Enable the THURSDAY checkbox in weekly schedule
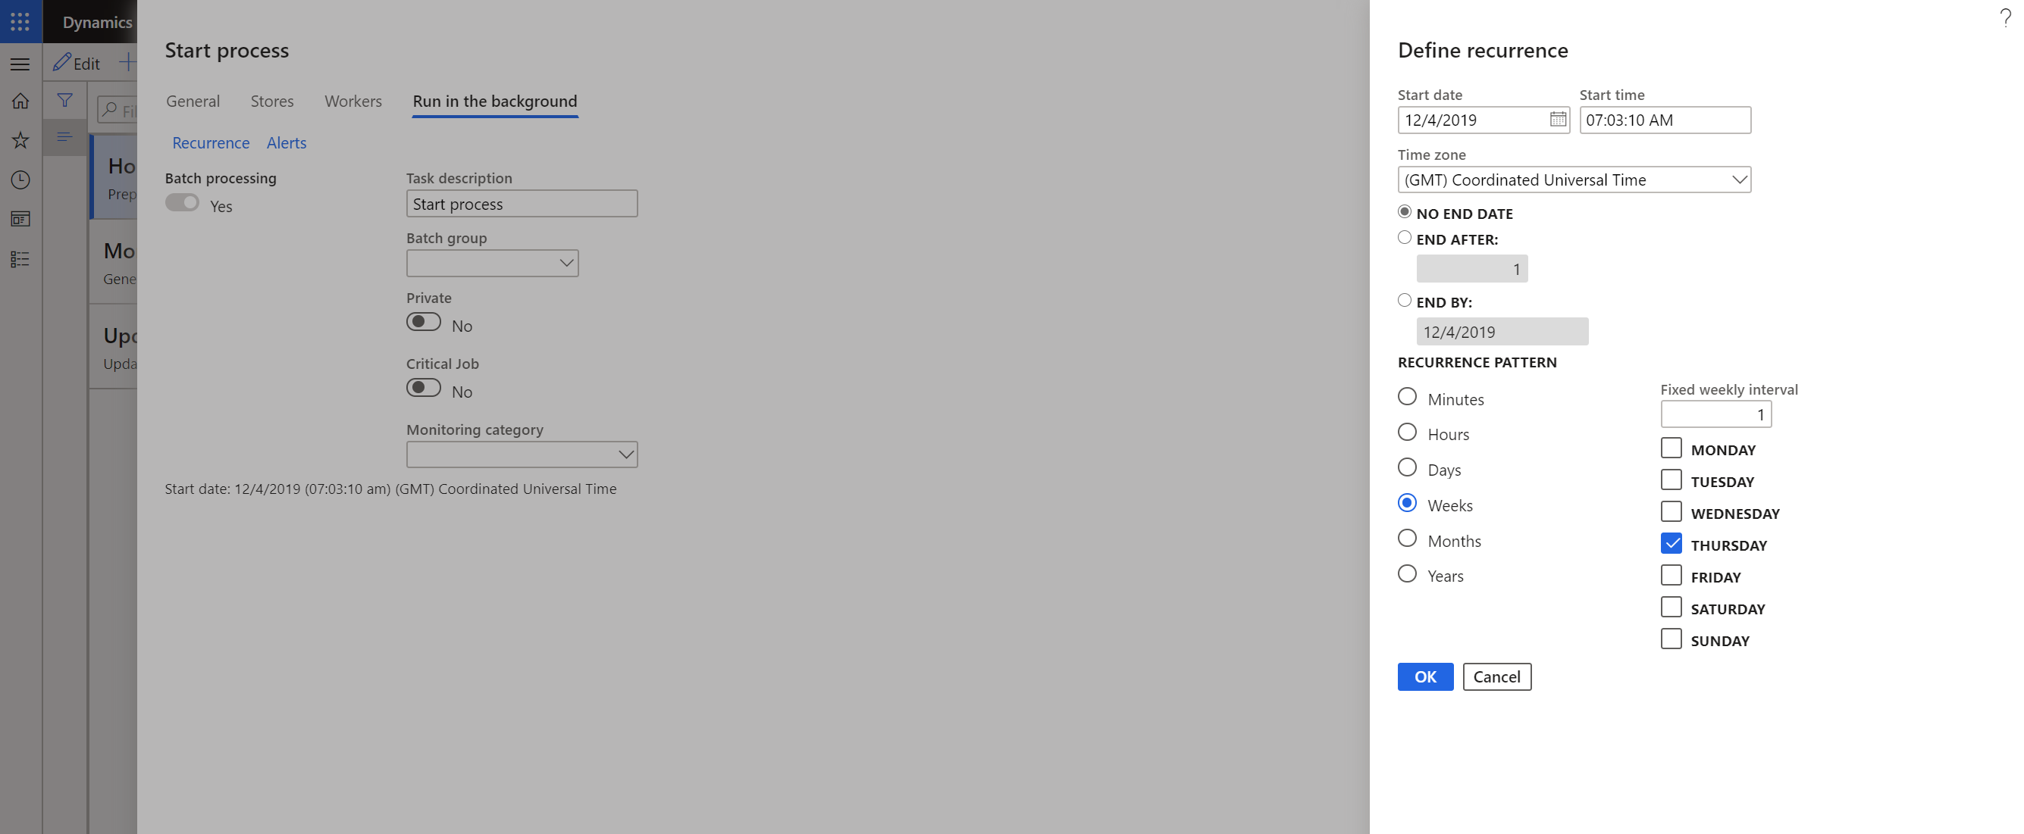The height and width of the screenshot is (834, 2024). pyautogui.click(x=1670, y=542)
